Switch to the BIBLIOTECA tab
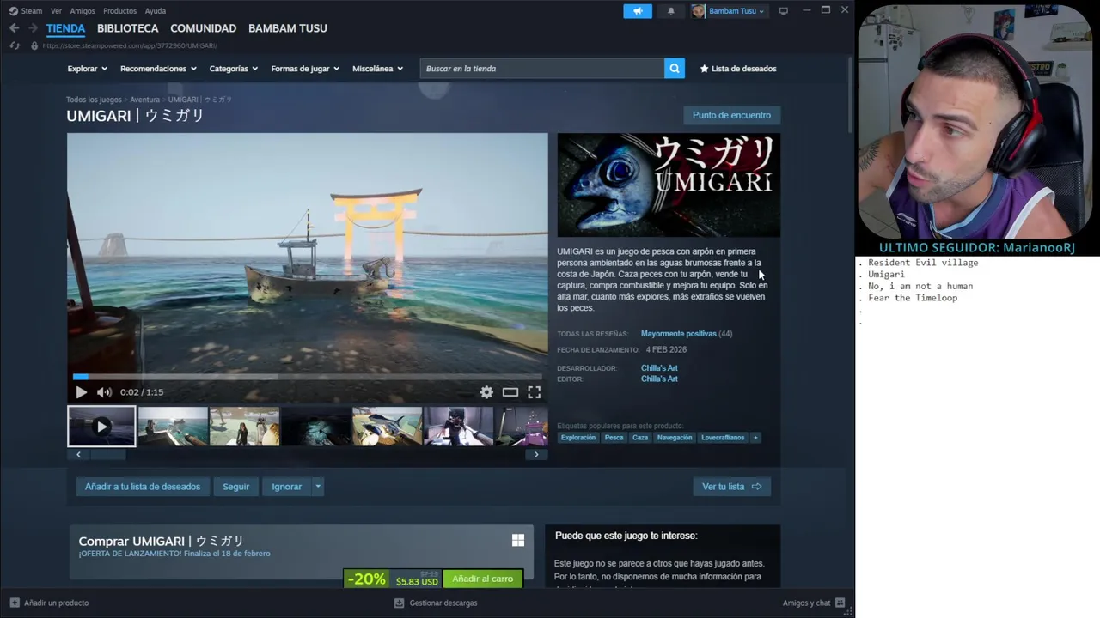This screenshot has width=1100, height=618. (127, 28)
